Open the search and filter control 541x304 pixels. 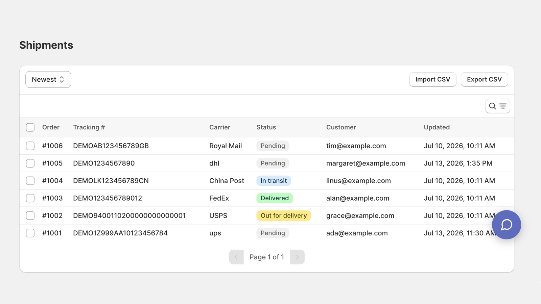[497, 106]
